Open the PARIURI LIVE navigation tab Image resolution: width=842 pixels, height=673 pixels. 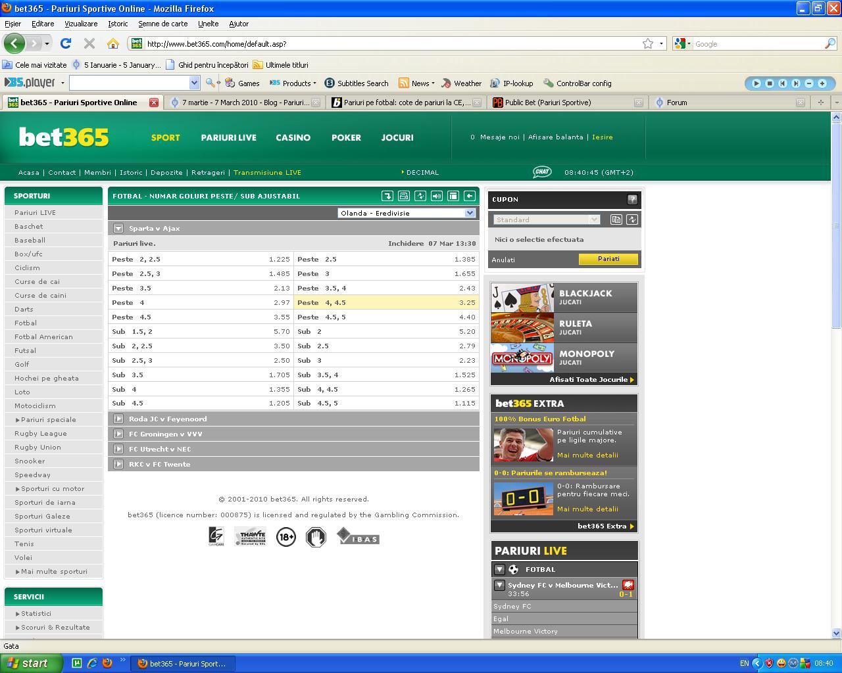[228, 137]
